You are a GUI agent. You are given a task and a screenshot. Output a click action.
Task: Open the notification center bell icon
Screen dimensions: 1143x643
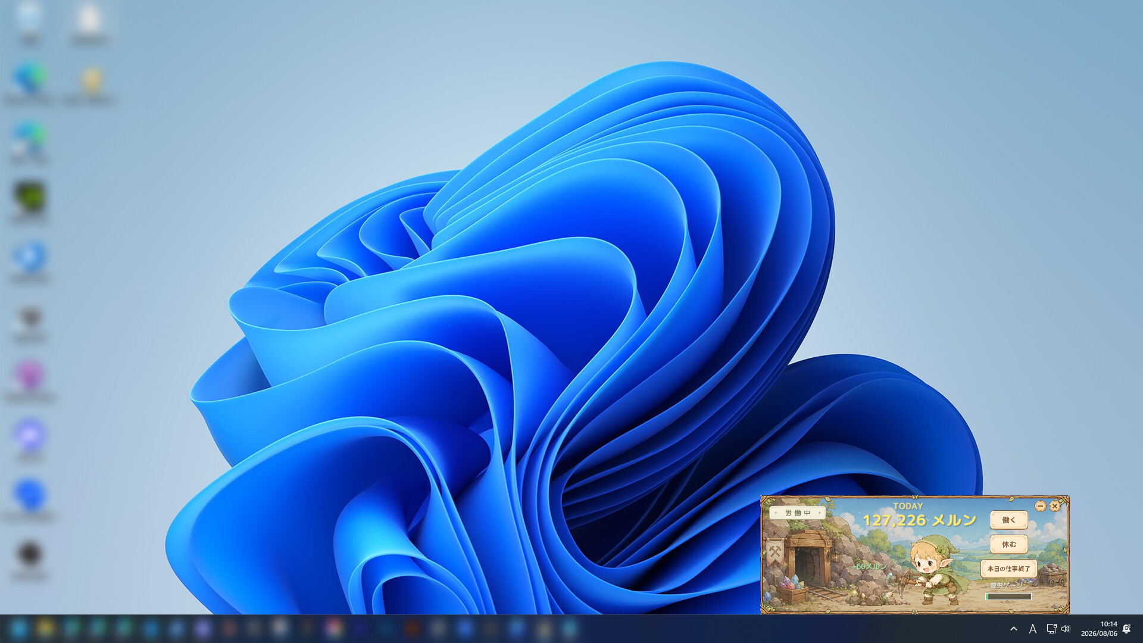(1126, 629)
